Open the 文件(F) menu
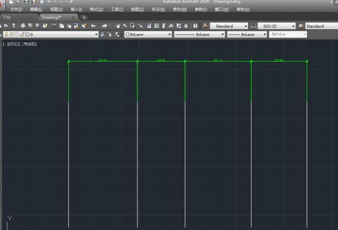 coord(16,9)
